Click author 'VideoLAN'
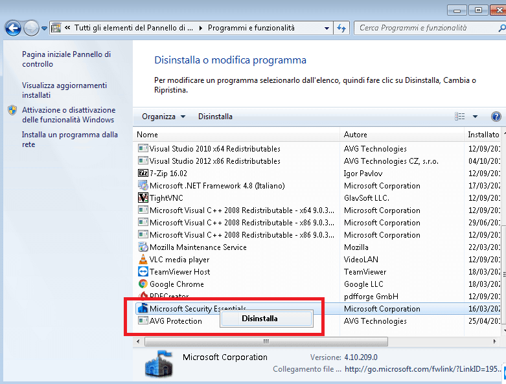506x384 pixels. click(x=361, y=260)
